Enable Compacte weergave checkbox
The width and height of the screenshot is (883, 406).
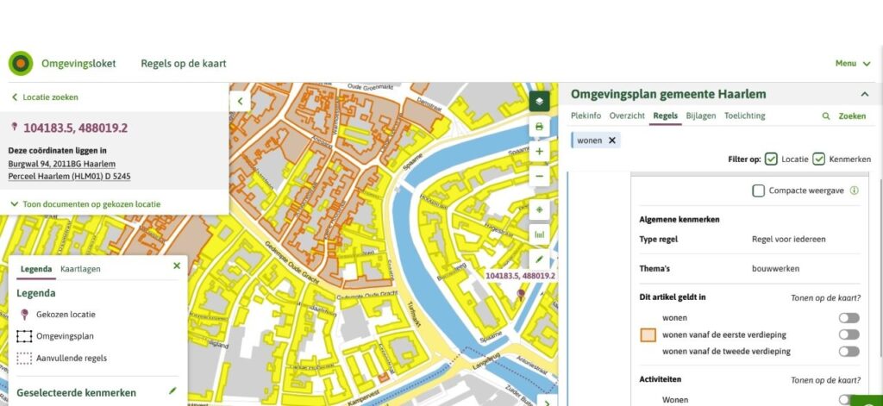point(758,191)
